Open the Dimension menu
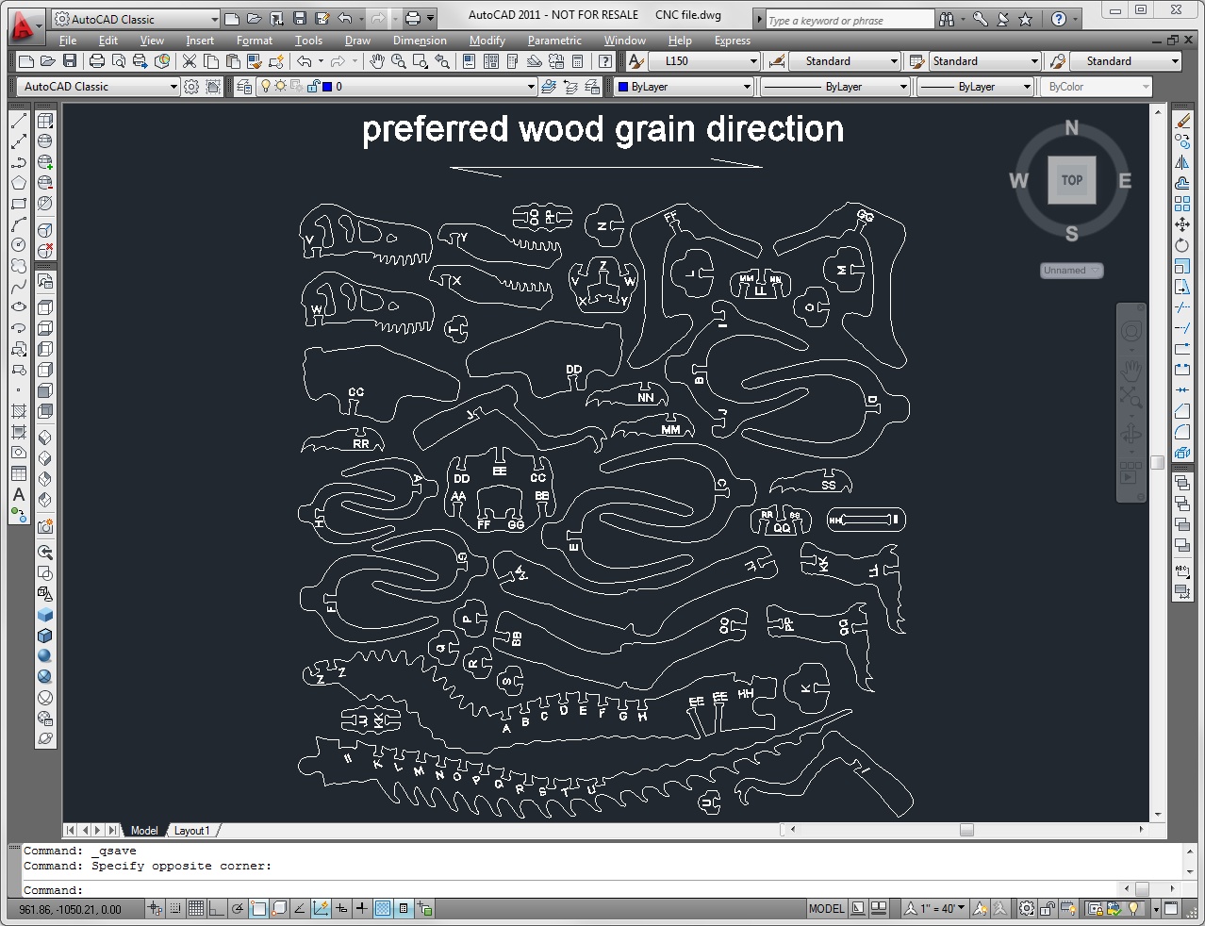This screenshot has height=926, width=1205. (420, 41)
